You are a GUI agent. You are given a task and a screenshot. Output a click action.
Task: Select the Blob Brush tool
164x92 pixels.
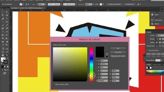coord(3,28)
